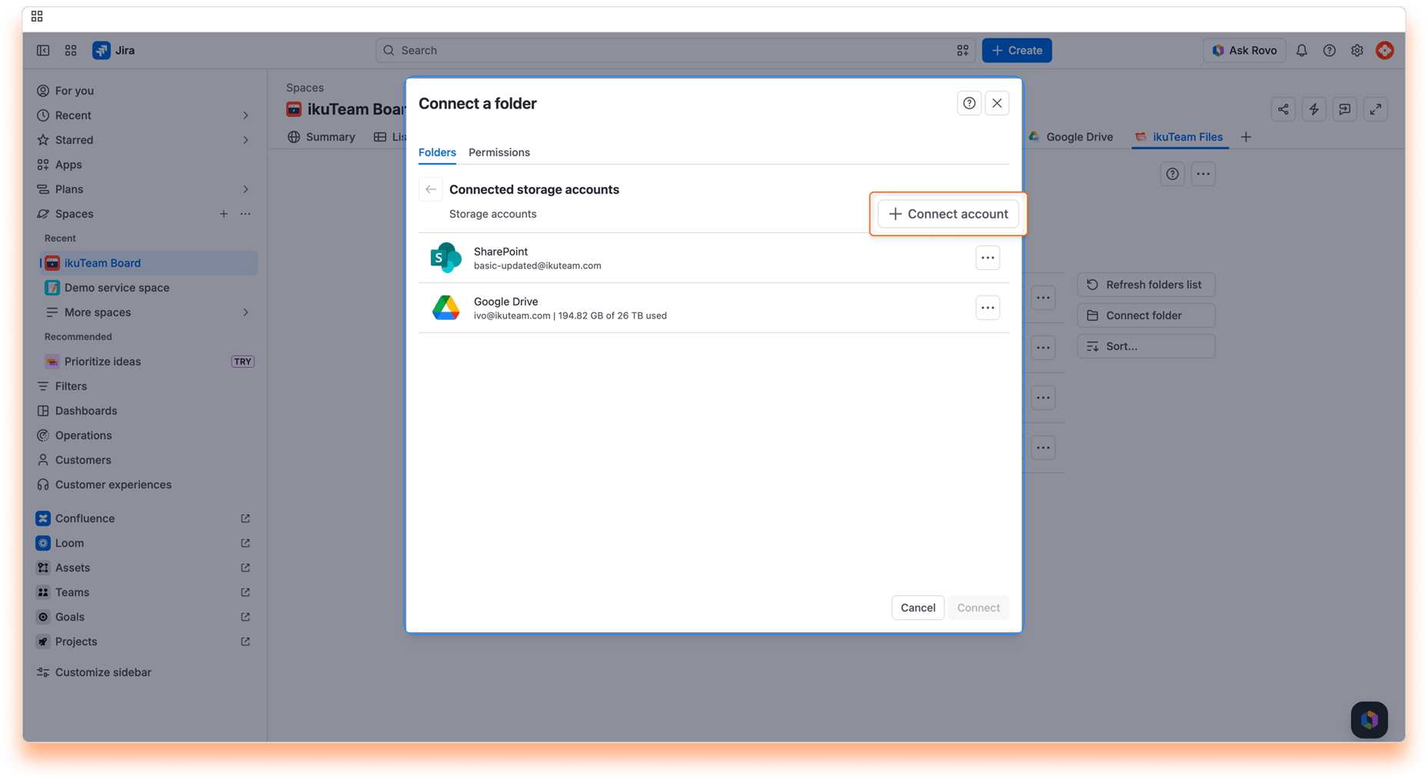Open the SharePoint account more options menu
Image resolution: width=1428 pixels, height=780 pixels.
pyautogui.click(x=987, y=258)
